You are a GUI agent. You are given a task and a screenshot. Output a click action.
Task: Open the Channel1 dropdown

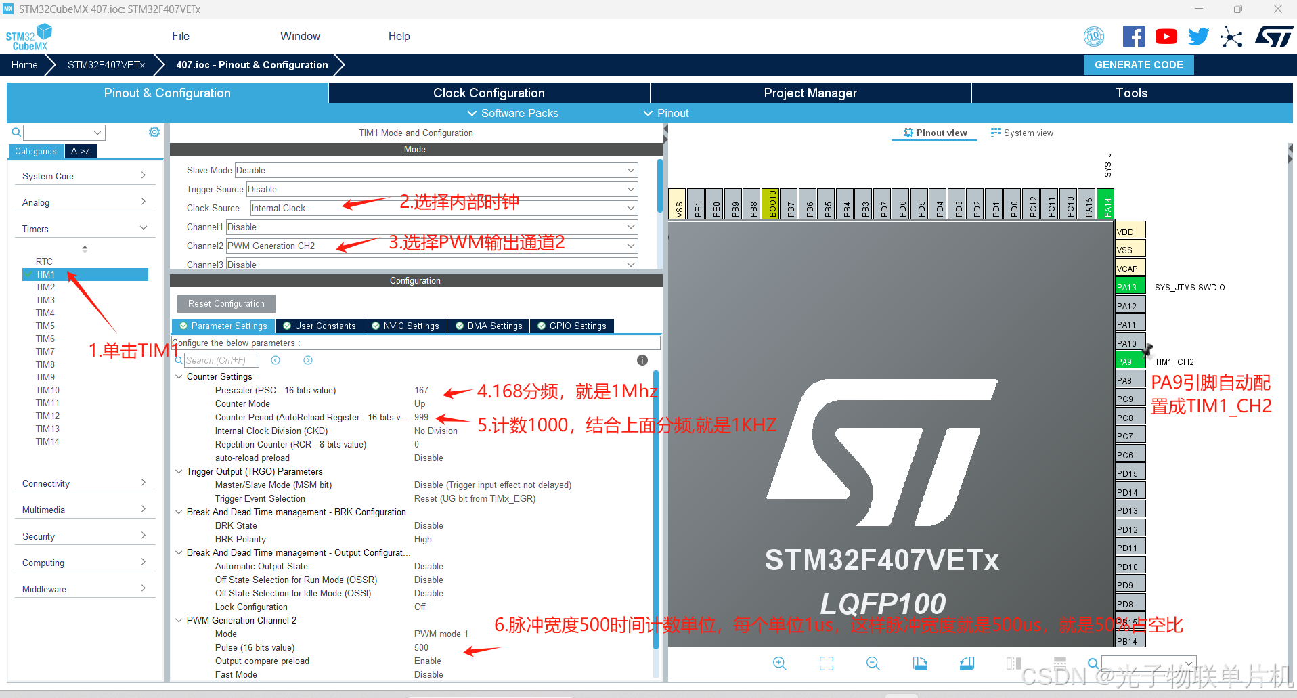pyautogui.click(x=432, y=227)
